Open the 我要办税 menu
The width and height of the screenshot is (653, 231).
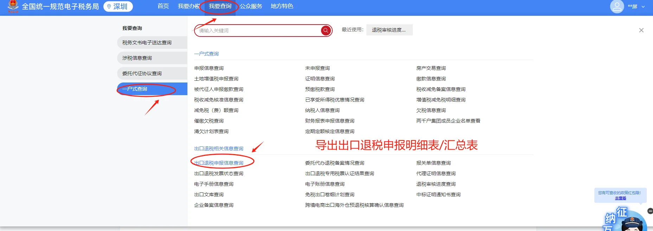coord(189,6)
